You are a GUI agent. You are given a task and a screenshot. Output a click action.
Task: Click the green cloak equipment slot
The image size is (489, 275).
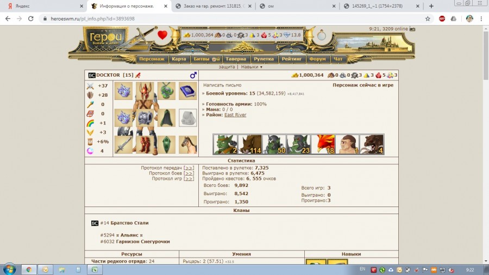[166, 117]
